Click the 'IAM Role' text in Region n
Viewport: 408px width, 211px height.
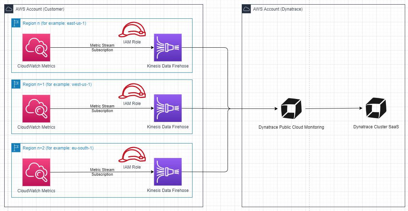pos(132,42)
